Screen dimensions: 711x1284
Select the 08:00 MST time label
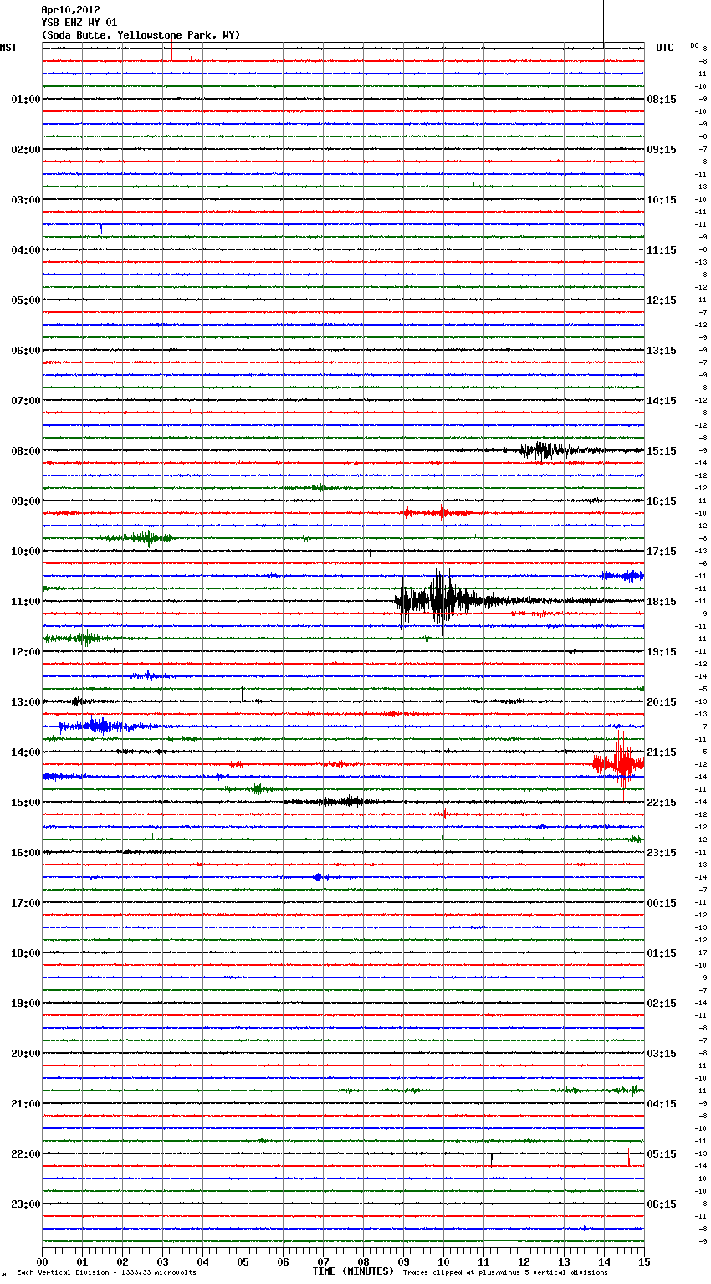[x=25, y=451]
